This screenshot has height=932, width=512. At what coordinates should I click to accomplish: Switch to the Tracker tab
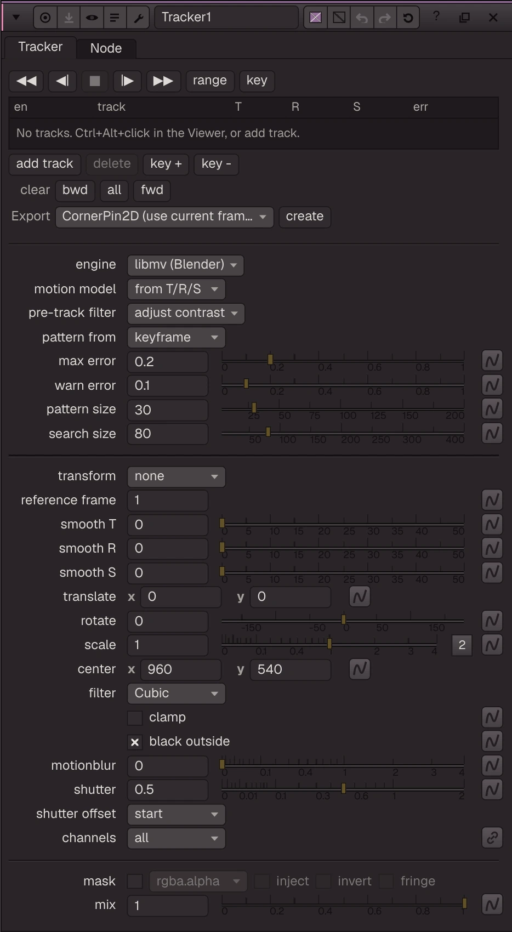[x=40, y=47]
